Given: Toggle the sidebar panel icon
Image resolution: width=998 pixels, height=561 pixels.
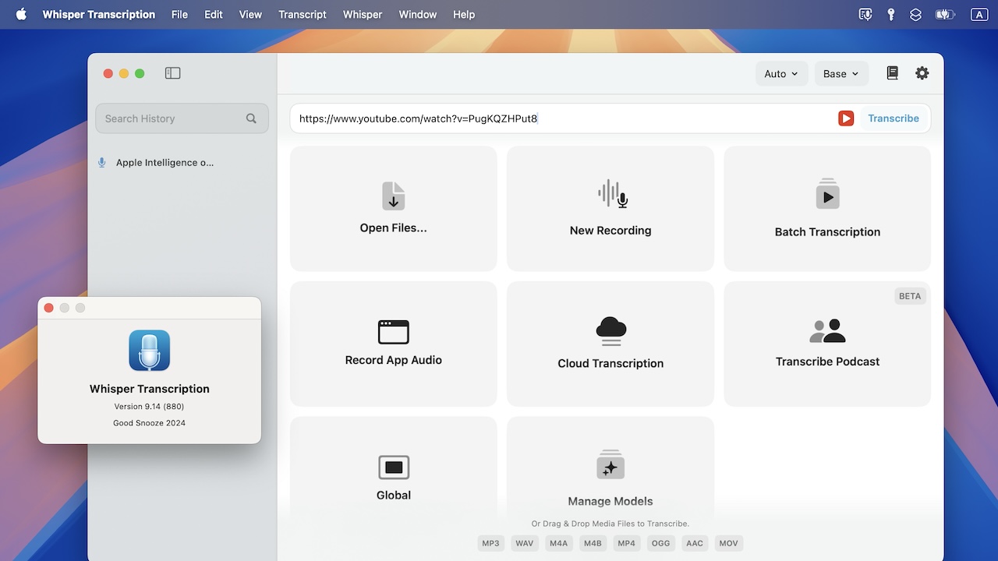Looking at the screenshot, I should pos(173,73).
